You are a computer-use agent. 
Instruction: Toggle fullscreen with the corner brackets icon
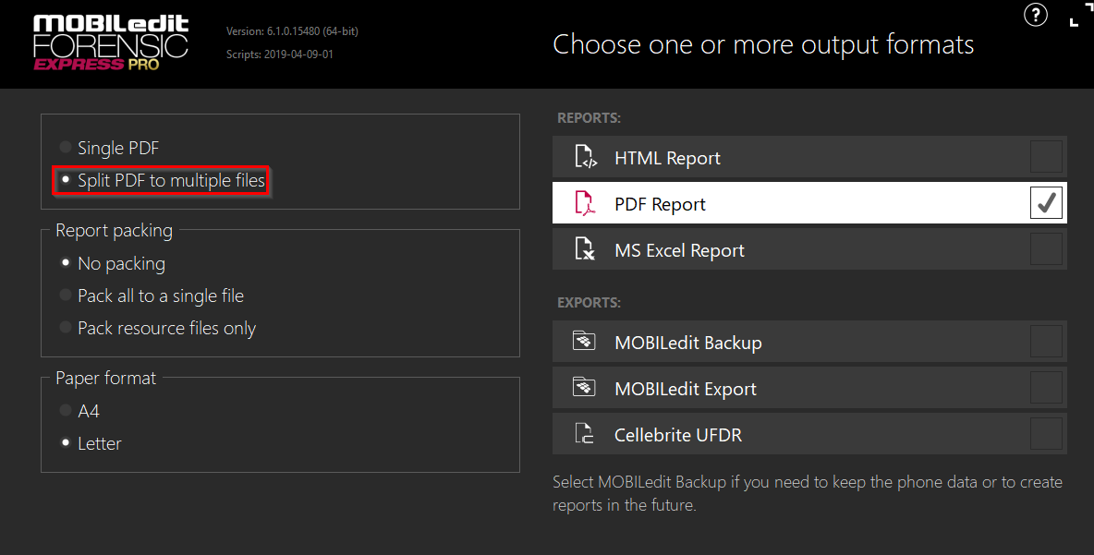[x=1081, y=16]
